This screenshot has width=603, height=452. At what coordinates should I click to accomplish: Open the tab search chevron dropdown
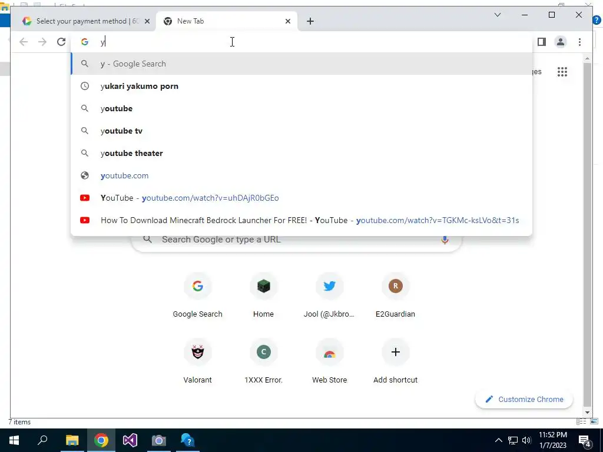(x=497, y=15)
